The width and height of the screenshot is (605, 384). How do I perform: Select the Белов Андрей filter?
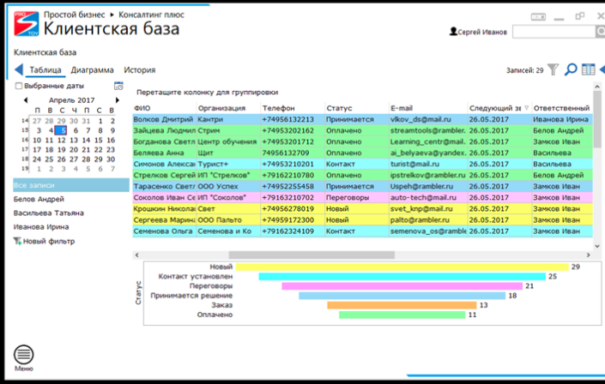pos(39,199)
